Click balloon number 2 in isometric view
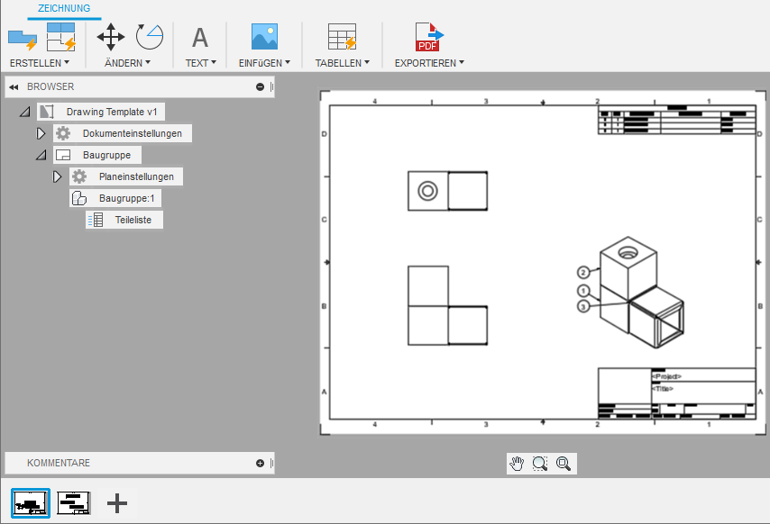770x524 pixels. (582, 273)
